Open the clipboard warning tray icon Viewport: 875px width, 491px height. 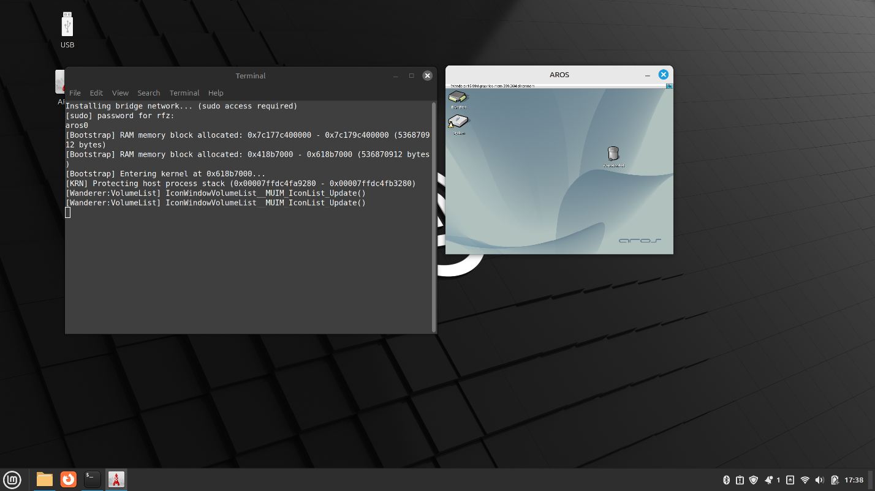(740, 480)
